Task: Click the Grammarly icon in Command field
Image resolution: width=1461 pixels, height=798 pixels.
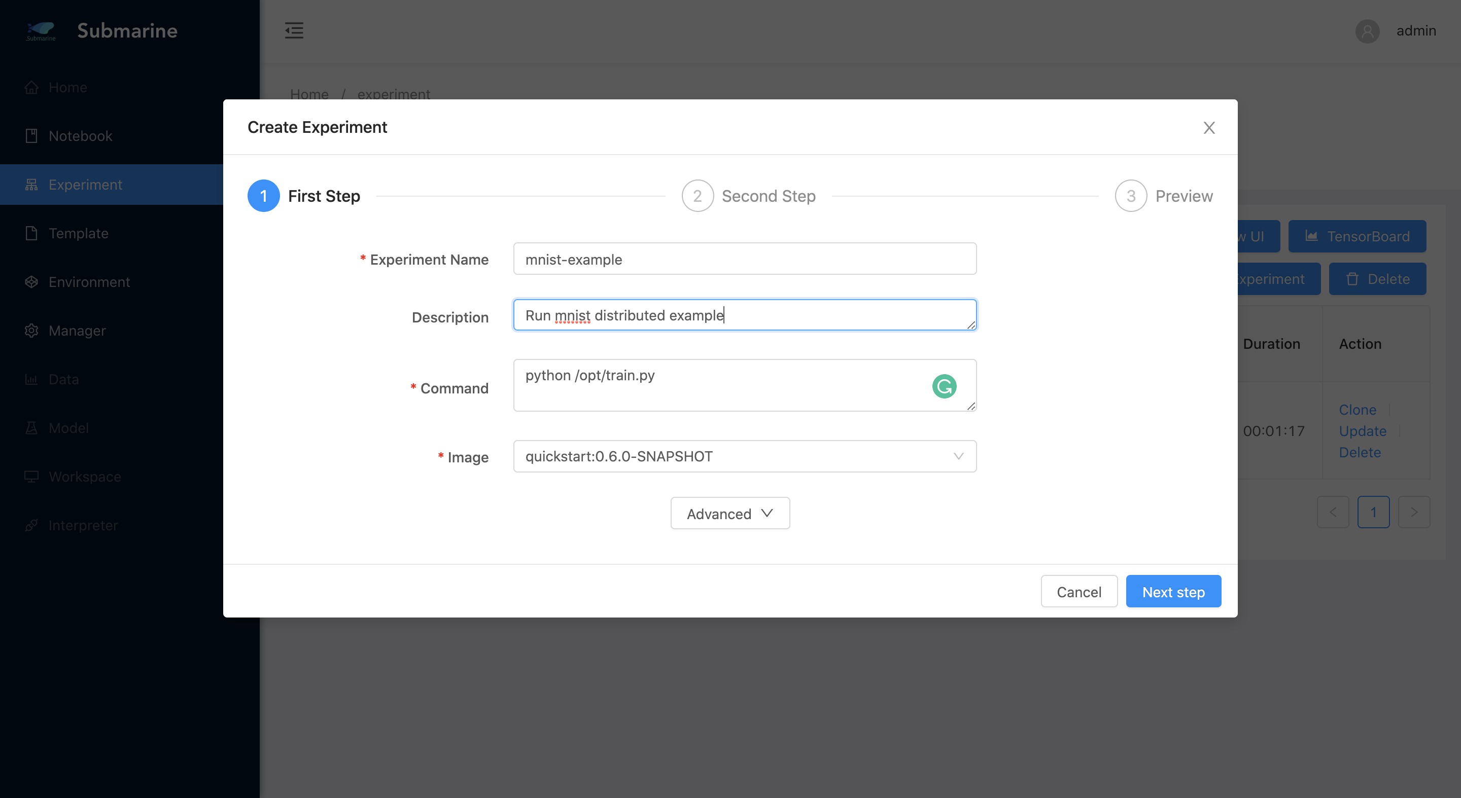Action: (x=944, y=386)
